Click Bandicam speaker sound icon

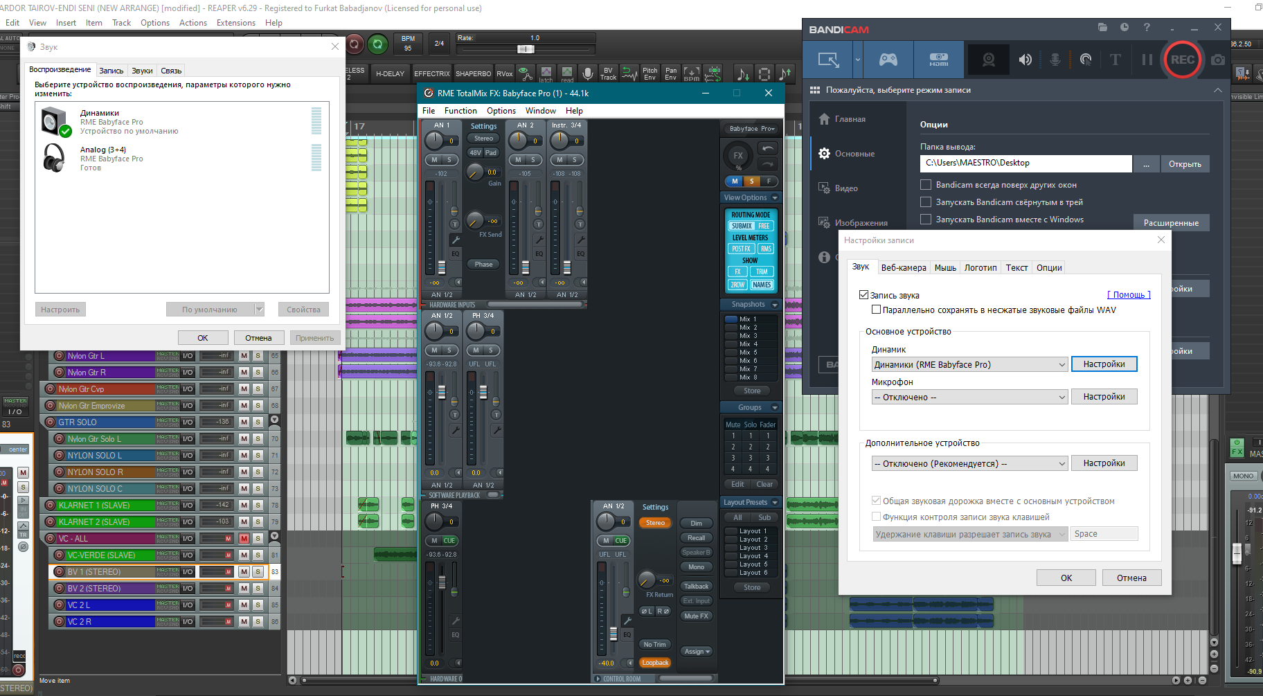pyautogui.click(x=1025, y=60)
